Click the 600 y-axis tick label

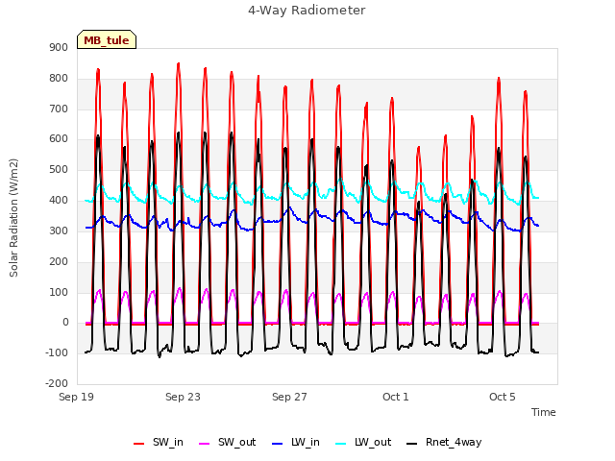tap(59, 138)
